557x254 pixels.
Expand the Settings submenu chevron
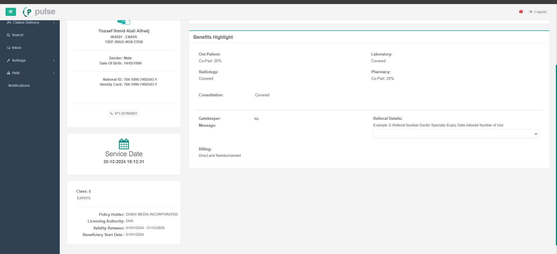[x=54, y=60]
